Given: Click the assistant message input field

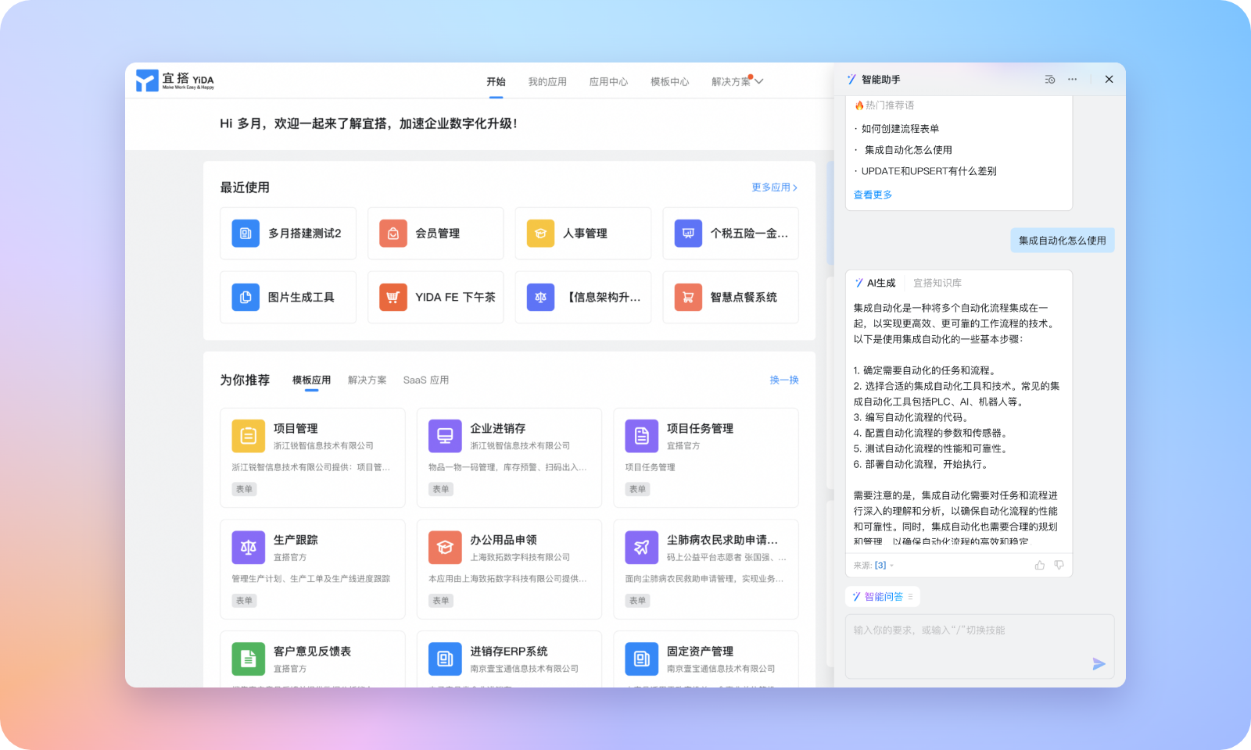Looking at the screenshot, I should click(x=980, y=646).
